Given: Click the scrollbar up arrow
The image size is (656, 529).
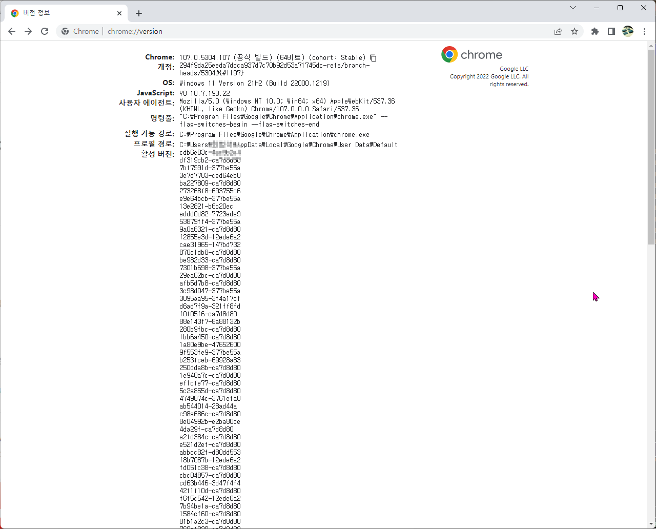Looking at the screenshot, I should pyautogui.click(x=651, y=45).
